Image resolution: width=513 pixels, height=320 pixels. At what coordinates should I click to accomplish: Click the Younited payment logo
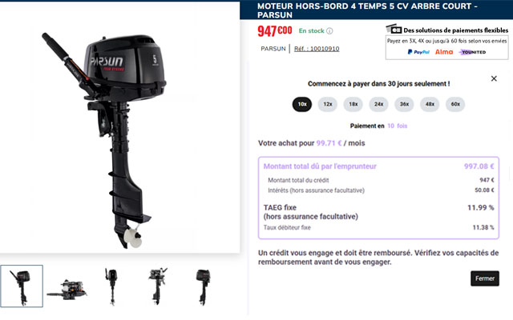pos(472,52)
